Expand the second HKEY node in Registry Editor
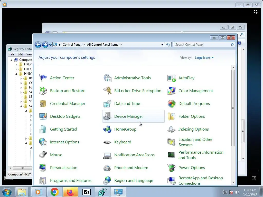 tap(16, 69)
